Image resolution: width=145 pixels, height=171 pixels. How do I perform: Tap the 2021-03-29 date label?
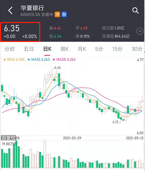point(72,138)
